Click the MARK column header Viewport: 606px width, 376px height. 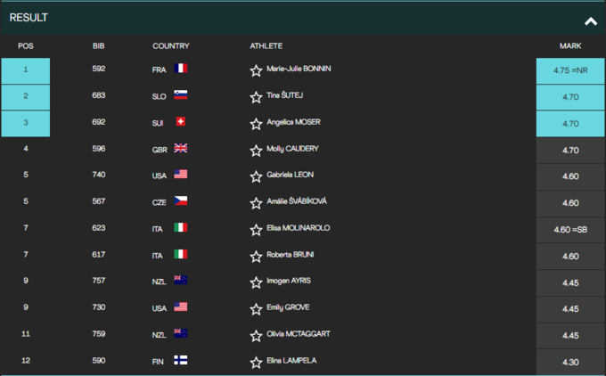tap(569, 45)
